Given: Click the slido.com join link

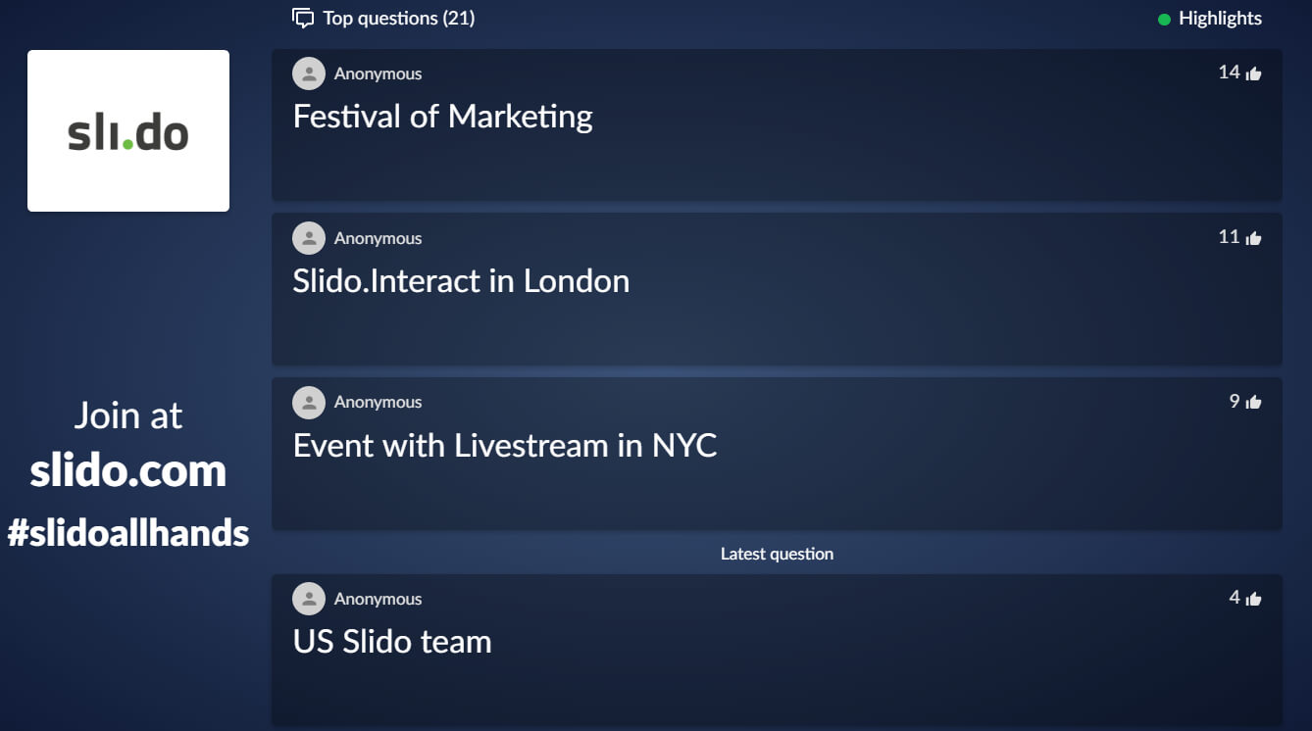Looking at the screenshot, I should click(x=128, y=471).
